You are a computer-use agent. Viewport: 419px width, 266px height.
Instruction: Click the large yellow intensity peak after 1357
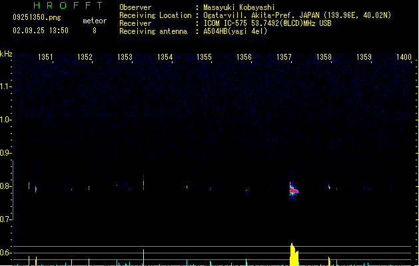click(x=294, y=254)
